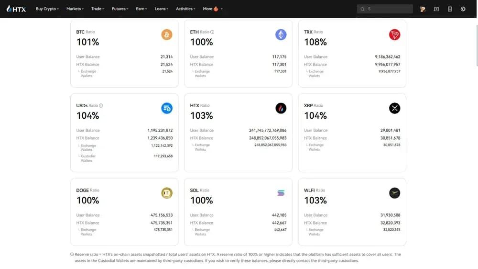The width and height of the screenshot is (478, 269).
Task: Click the TRX red coin icon
Action: click(394, 34)
